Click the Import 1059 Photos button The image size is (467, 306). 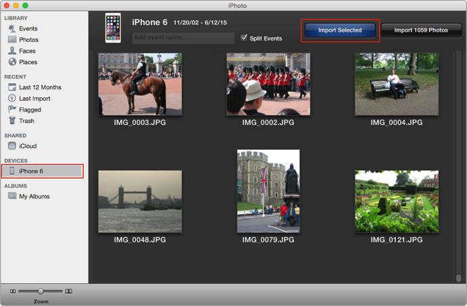pos(421,30)
